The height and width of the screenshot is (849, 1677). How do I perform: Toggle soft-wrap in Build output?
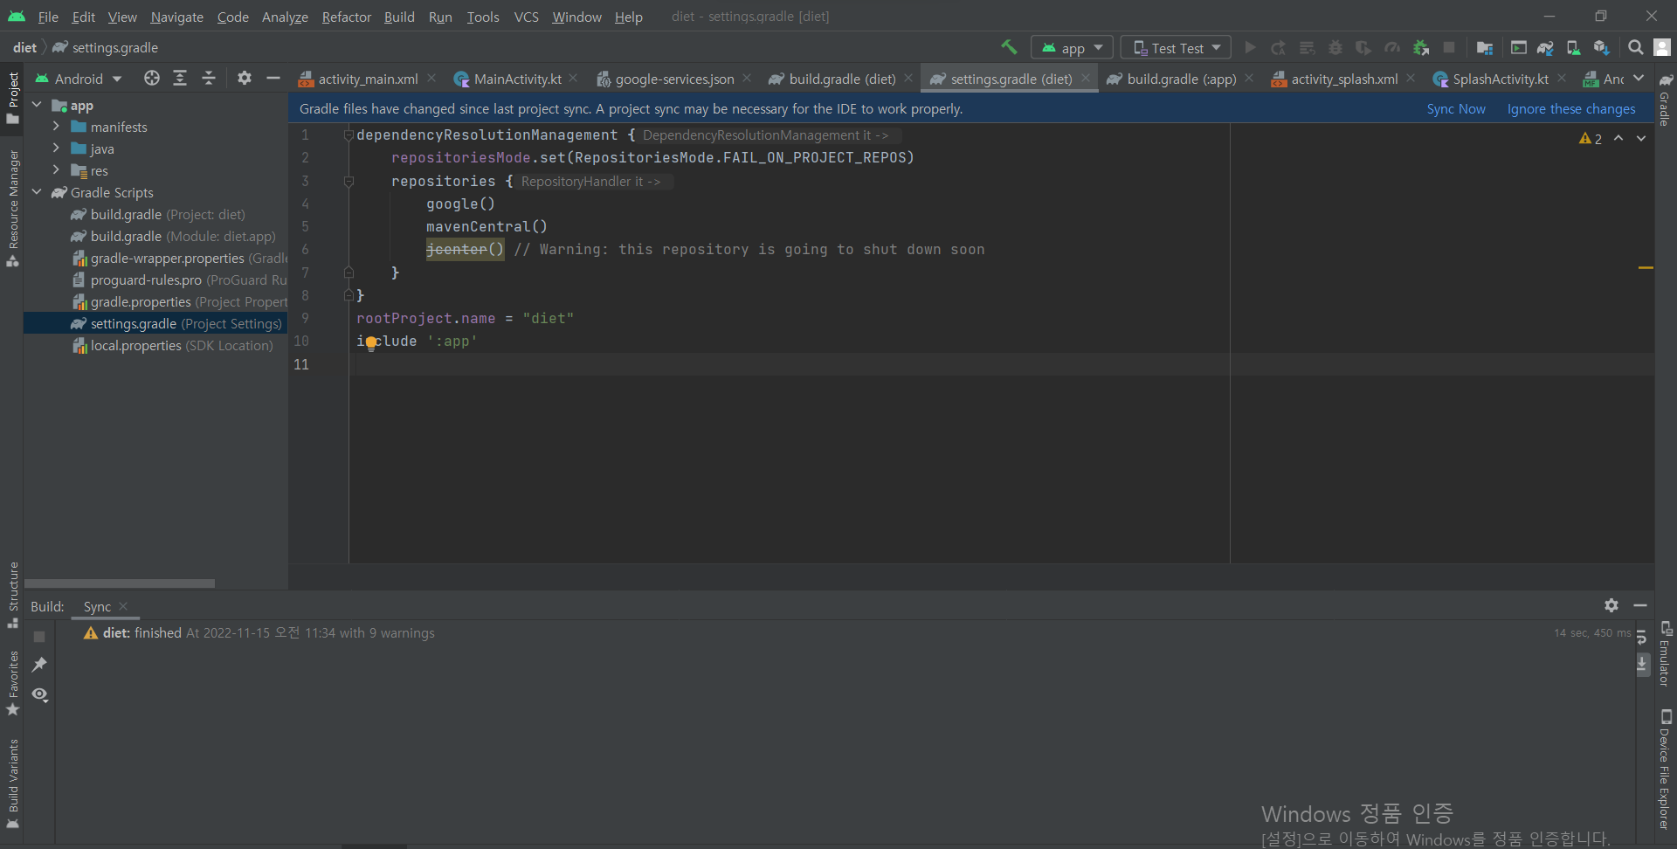point(1642,637)
